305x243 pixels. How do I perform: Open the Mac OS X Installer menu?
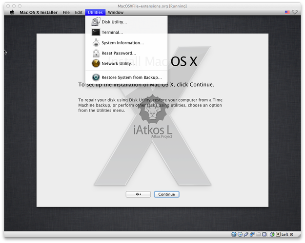tap(39, 13)
